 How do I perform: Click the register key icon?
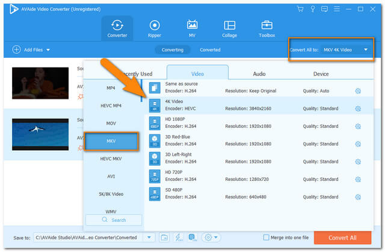313,10
